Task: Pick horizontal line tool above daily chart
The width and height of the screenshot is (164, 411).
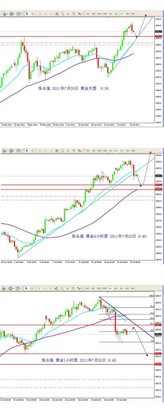Action: (x=46, y=14)
